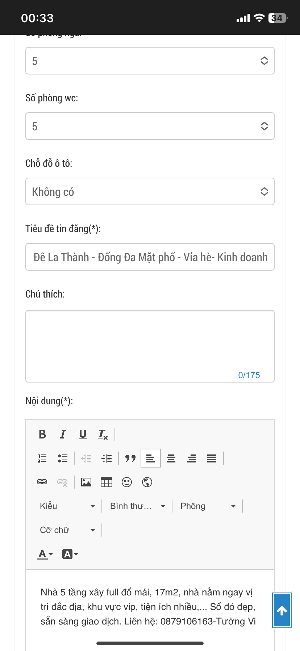Click the globe iframe icon
This screenshot has width=300, height=651.
pyautogui.click(x=147, y=482)
